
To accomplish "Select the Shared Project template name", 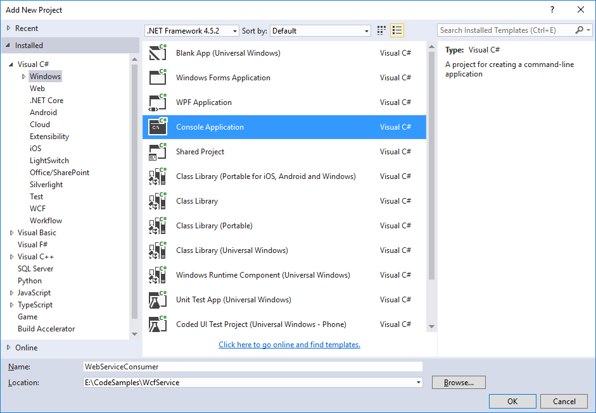I will 200,151.
